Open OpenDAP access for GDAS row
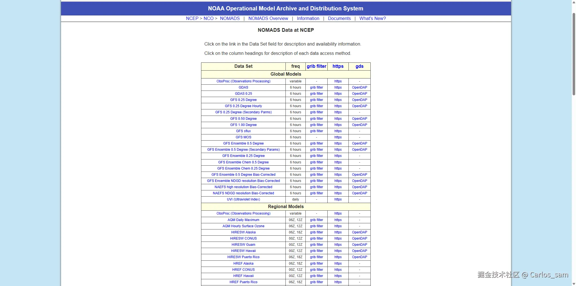The image size is (576, 286). pos(359,87)
